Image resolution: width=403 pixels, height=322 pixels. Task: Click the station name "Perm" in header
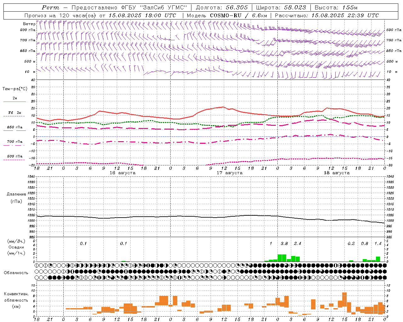50,8
